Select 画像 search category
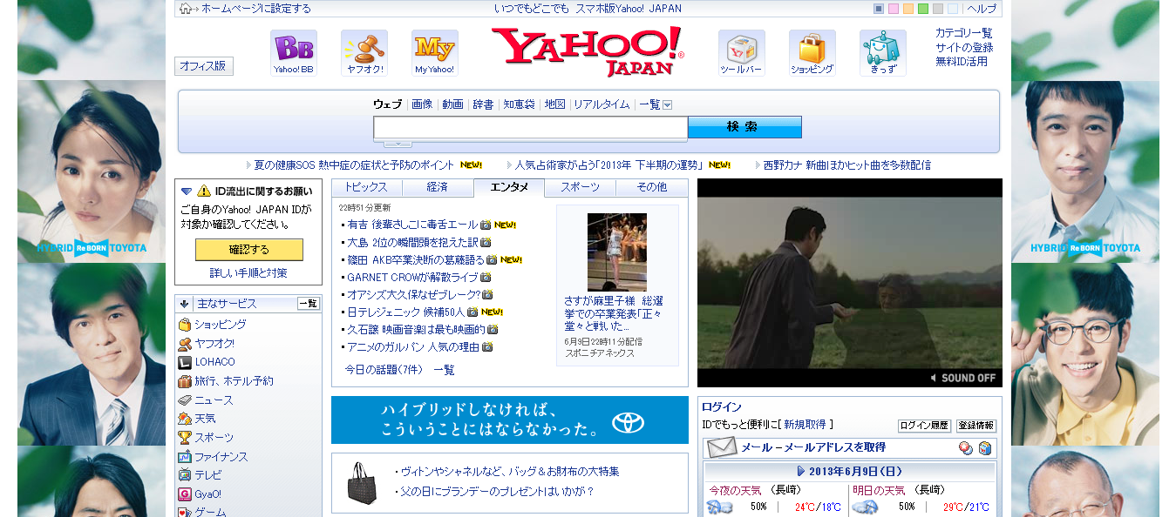The height and width of the screenshot is (517, 1176). (422, 104)
